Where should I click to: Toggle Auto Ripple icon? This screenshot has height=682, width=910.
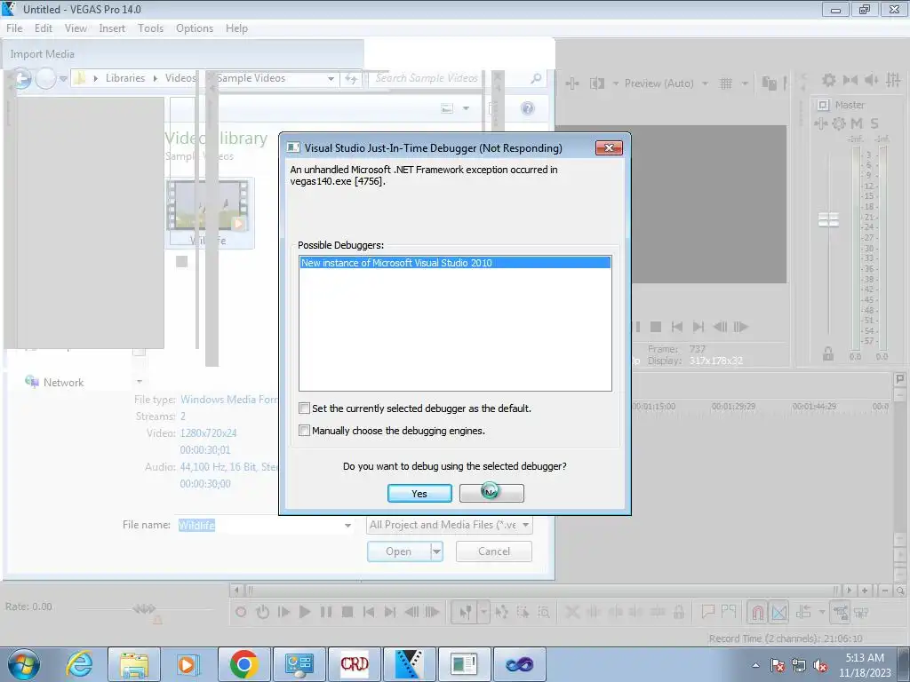(803, 612)
